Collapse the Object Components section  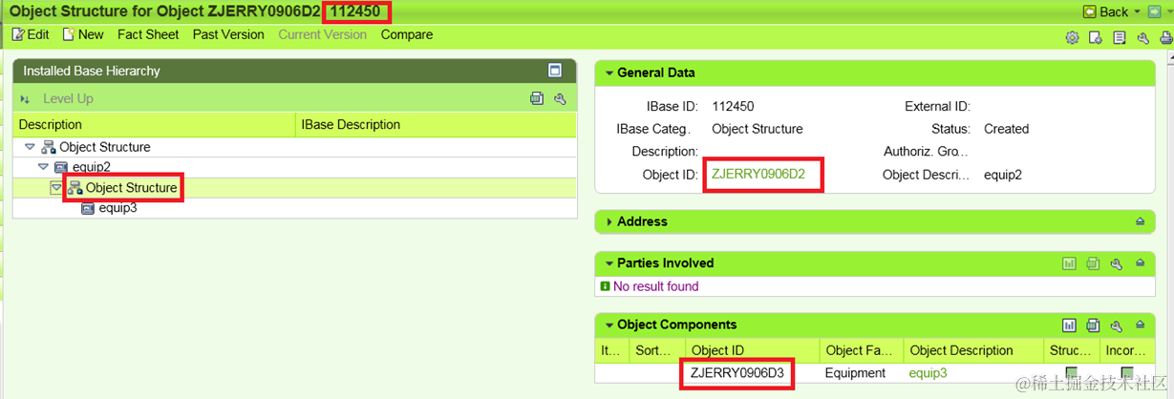[x=609, y=325]
